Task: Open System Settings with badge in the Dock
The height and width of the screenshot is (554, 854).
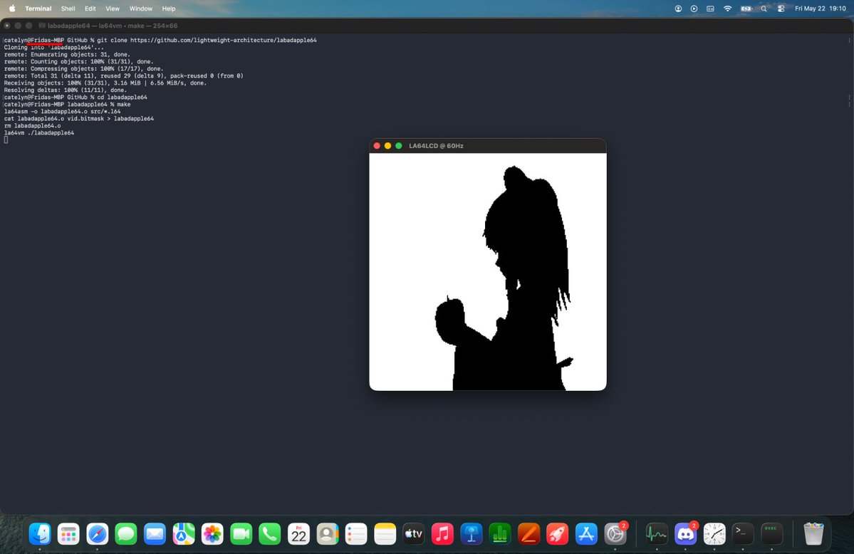Action: click(615, 534)
